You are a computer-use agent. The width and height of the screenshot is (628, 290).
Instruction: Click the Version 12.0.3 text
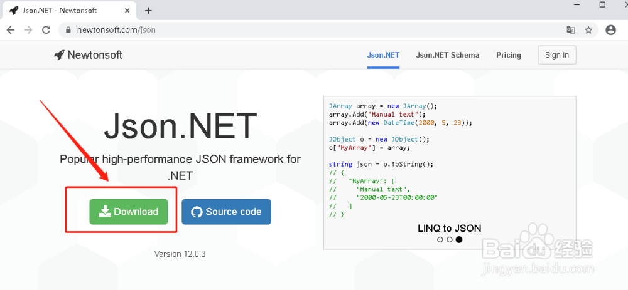pos(180,254)
